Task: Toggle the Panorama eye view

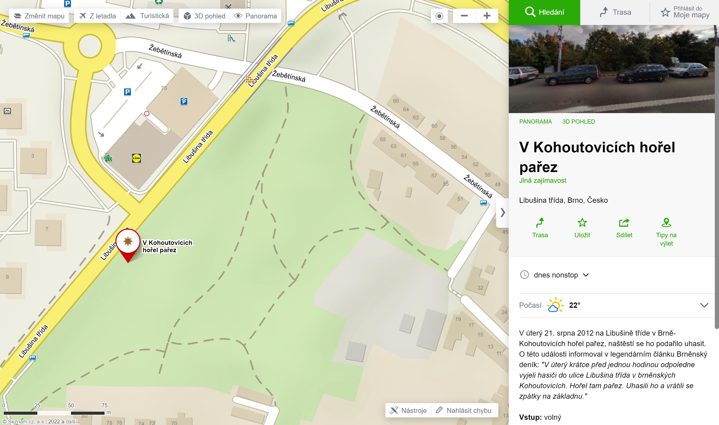Action: click(255, 16)
